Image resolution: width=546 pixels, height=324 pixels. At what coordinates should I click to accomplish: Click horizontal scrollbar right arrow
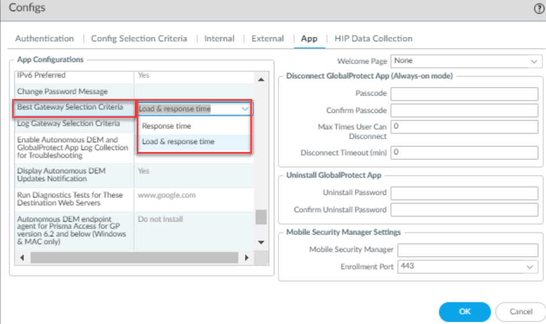[x=247, y=257]
